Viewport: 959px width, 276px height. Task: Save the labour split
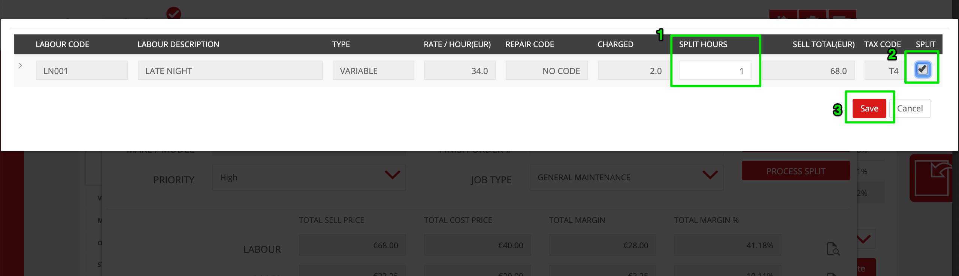point(869,108)
